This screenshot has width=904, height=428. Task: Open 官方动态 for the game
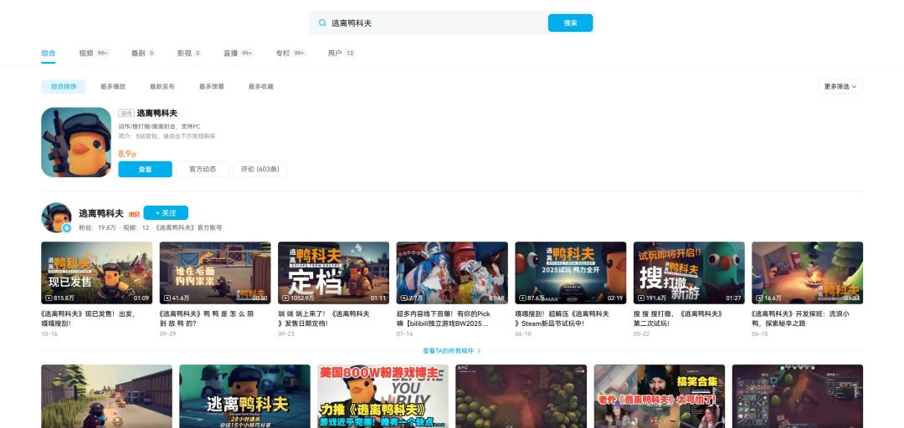point(203,170)
